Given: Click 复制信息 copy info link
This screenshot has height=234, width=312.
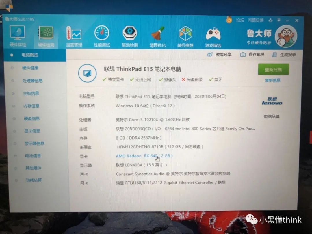Looking at the screenshot, I should (273, 80).
